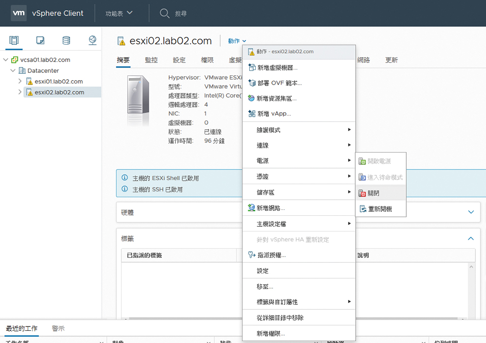
Task: Open the 電源 submenu
Action: click(x=299, y=160)
